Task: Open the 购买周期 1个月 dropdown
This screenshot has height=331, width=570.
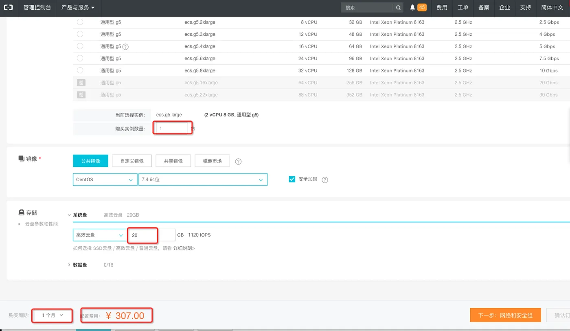Action: [x=53, y=315]
